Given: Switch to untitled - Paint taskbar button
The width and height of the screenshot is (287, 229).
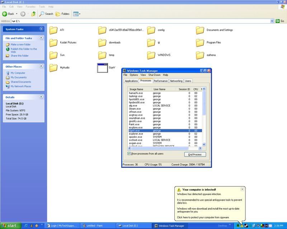Looking at the screenshot, I should click(x=98, y=226).
